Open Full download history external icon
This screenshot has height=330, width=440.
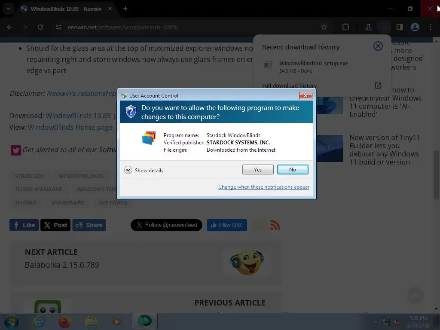(378, 86)
